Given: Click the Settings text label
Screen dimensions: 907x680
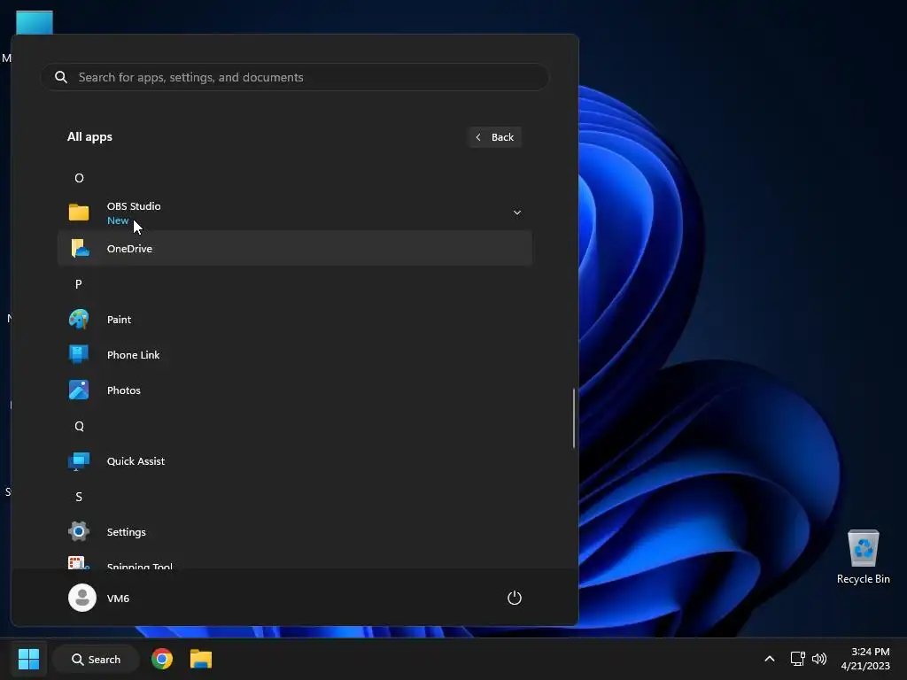Looking at the screenshot, I should pos(126,532).
